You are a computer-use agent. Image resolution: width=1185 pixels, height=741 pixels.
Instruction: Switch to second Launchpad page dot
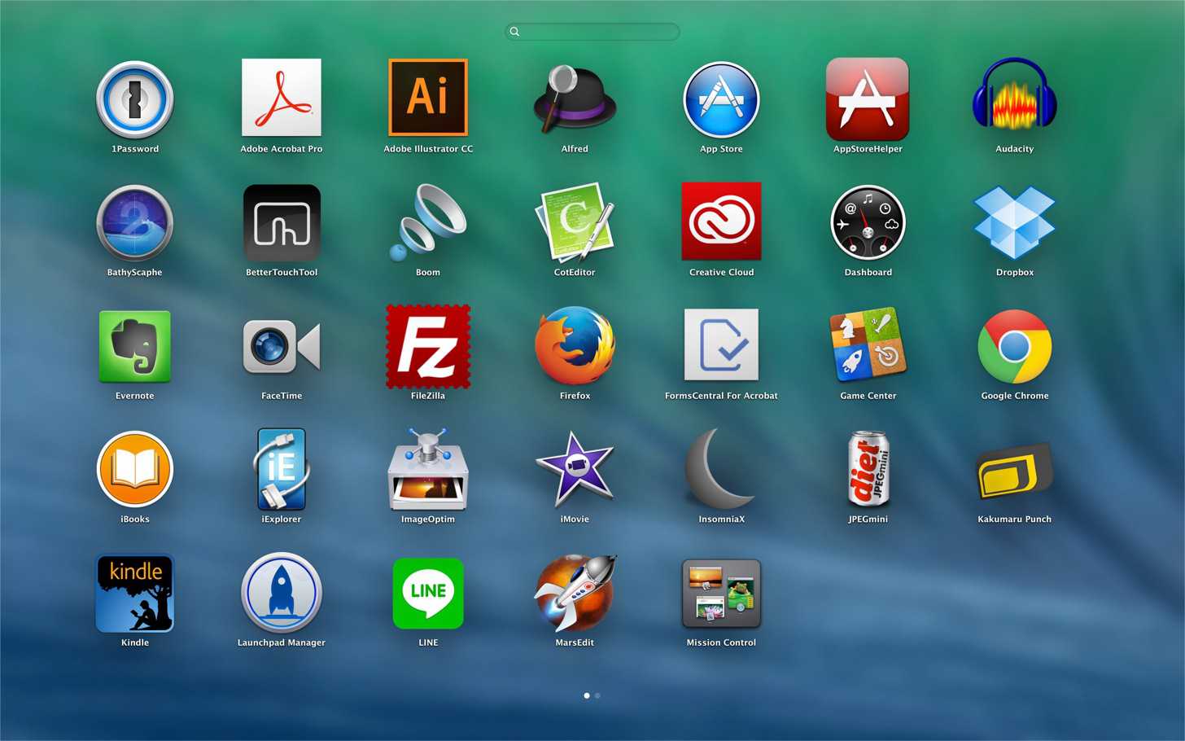(x=597, y=695)
